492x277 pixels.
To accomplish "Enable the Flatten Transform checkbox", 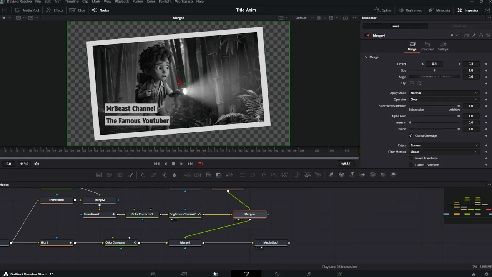I will pos(411,165).
